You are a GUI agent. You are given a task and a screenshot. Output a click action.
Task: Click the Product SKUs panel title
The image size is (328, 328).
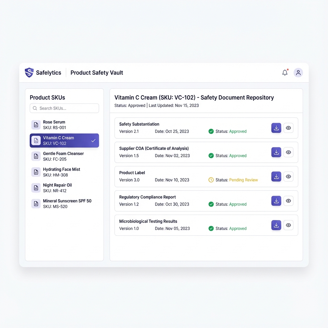[47, 97]
